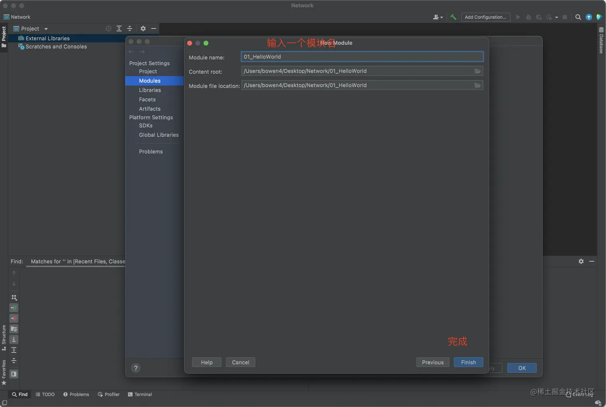Click the green Build project hammer icon

[x=453, y=17]
